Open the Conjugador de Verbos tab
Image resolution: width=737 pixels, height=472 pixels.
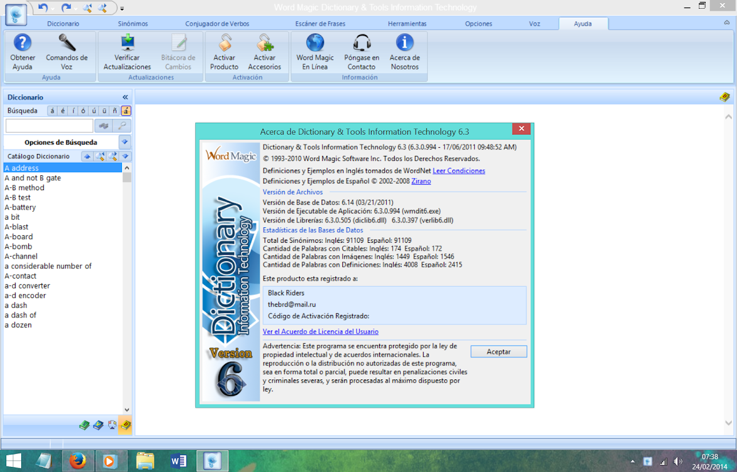coord(217,24)
